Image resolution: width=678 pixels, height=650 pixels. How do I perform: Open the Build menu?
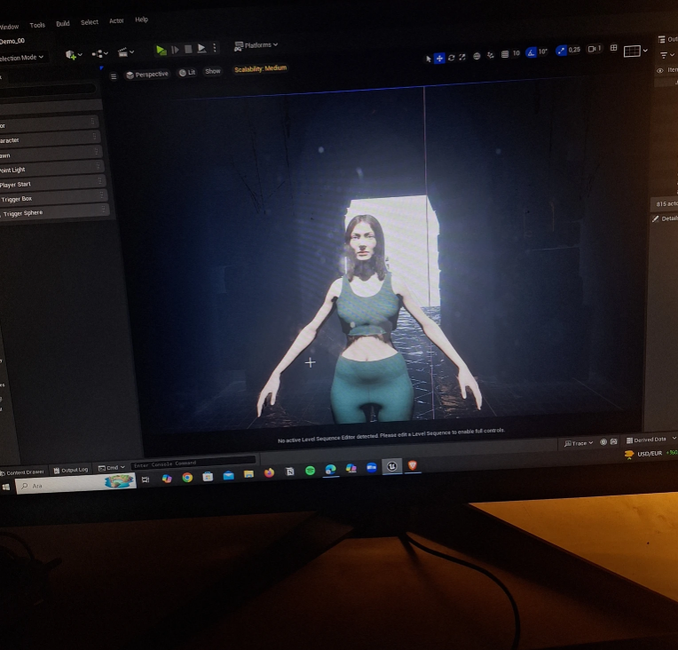pos(63,24)
